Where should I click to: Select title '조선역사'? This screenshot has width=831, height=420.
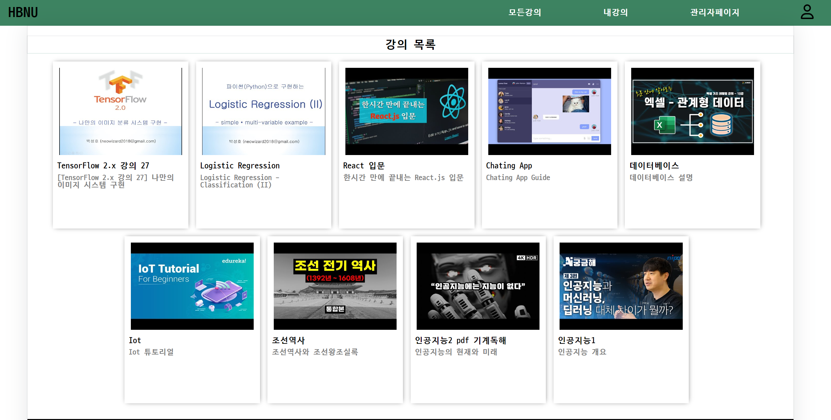click(x=288, y=340)
